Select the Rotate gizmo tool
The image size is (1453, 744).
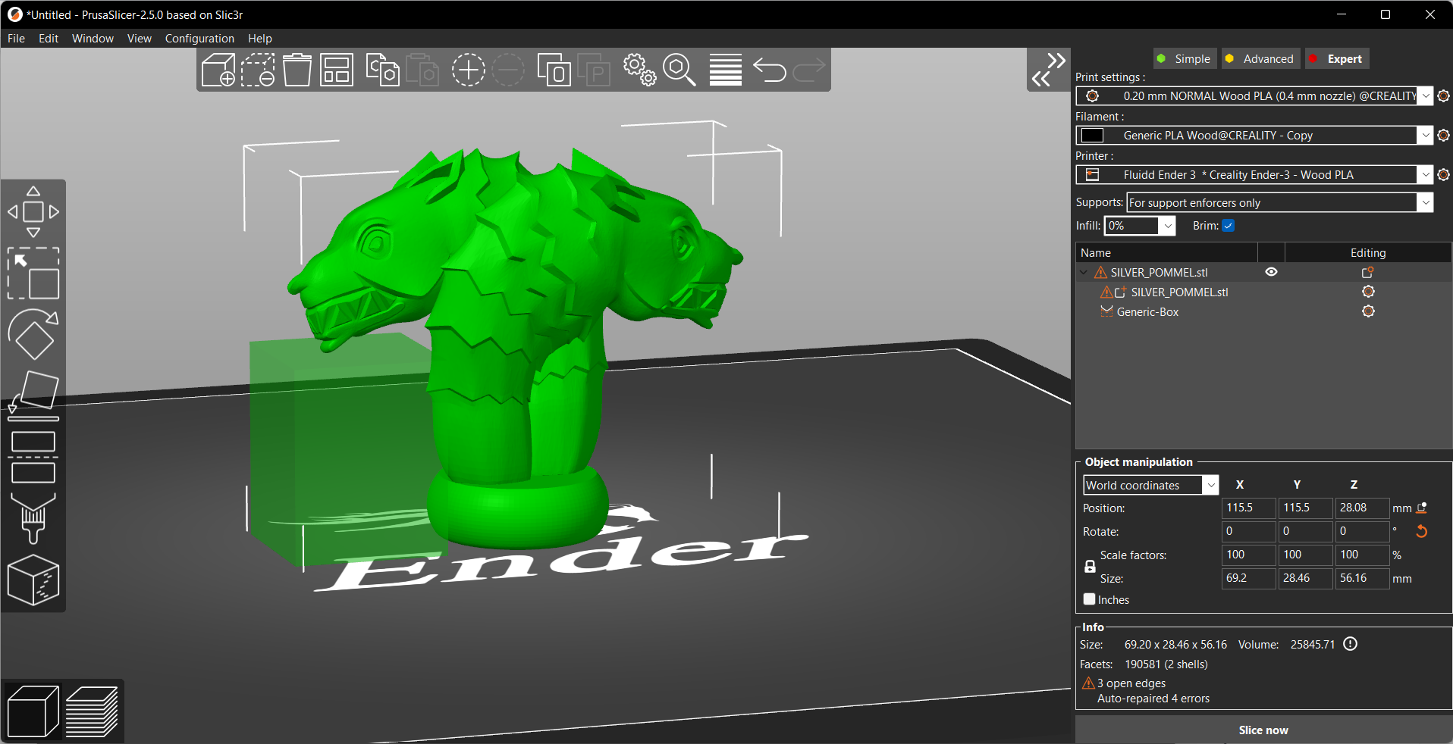(x=33, y=334)
